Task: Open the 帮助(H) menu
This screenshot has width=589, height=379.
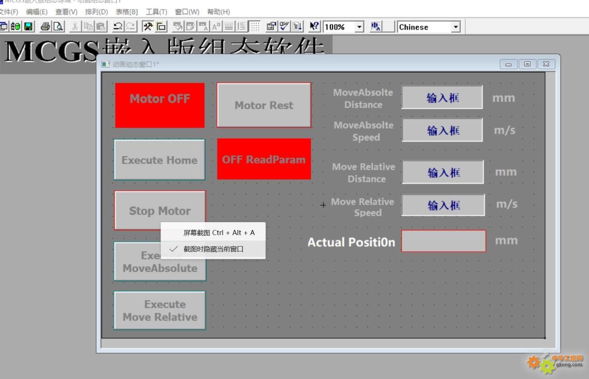Action: click(219, 12)
